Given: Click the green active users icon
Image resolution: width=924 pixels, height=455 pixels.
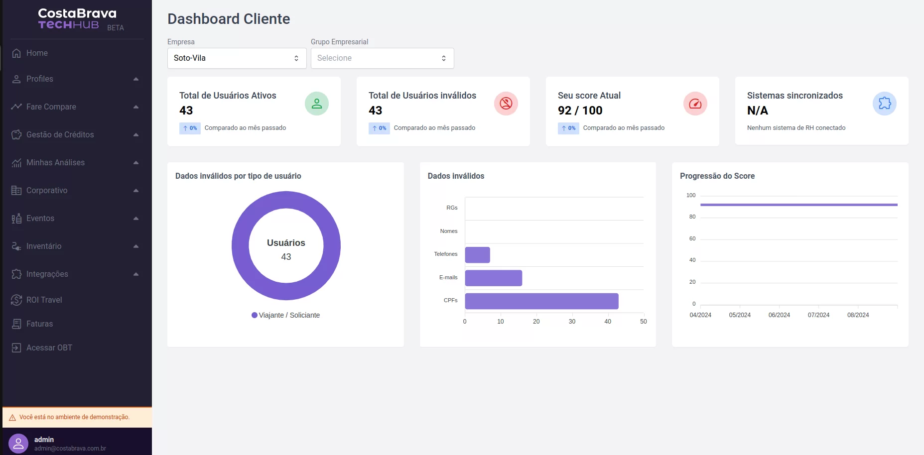Looking at the screenshot, I should 316,104.
